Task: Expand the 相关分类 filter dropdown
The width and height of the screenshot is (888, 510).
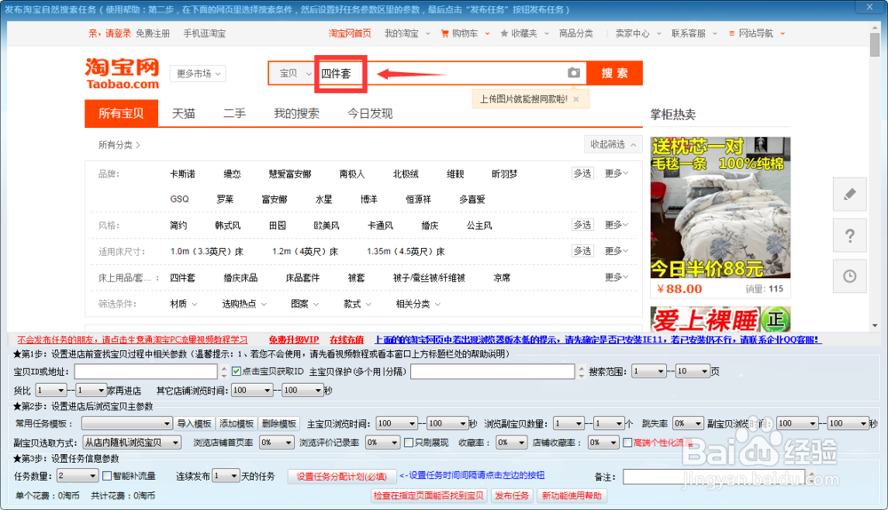Action: coord(418,304)
